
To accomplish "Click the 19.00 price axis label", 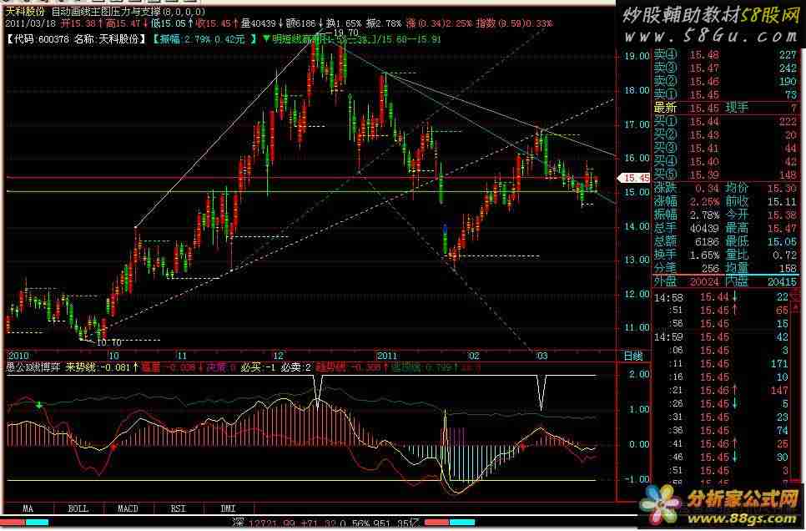I will coord(637,56).
